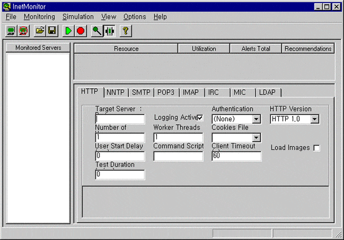This screenshot has width=344, height=240.
Task: Open file using the folder toolbar icon
Action: 39,31
